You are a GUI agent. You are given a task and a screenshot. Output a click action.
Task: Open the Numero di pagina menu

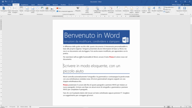(x=137, y=10)
